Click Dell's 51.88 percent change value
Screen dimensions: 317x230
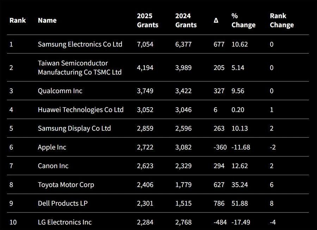tap(240, 203)
